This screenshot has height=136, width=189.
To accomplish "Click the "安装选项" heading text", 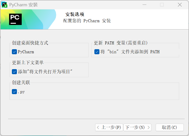I will click(x=75, y=14).
